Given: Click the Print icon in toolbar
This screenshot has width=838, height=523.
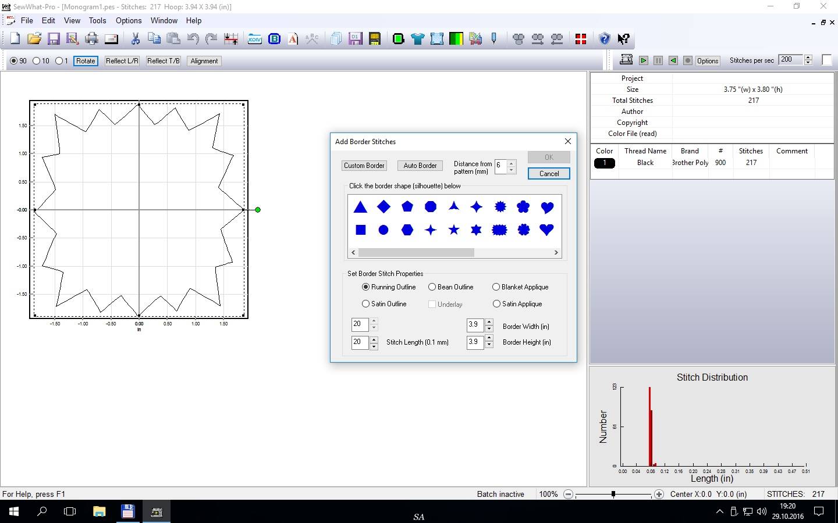Looking at the screenshot, I should coord(92,39).
